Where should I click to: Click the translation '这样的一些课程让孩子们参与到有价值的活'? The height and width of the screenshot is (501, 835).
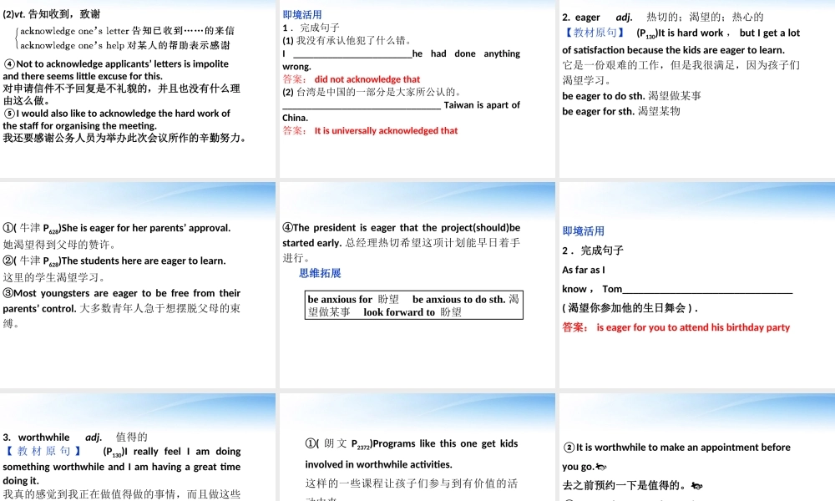pyautogui.click(x=411, y=483)
